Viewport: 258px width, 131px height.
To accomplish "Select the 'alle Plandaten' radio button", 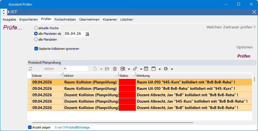I will (x=36, y=39).
